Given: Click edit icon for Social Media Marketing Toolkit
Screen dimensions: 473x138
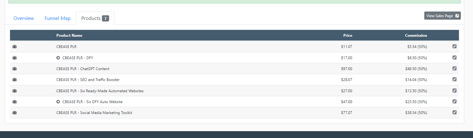Looking at the screenshot, I should point(454,112).
